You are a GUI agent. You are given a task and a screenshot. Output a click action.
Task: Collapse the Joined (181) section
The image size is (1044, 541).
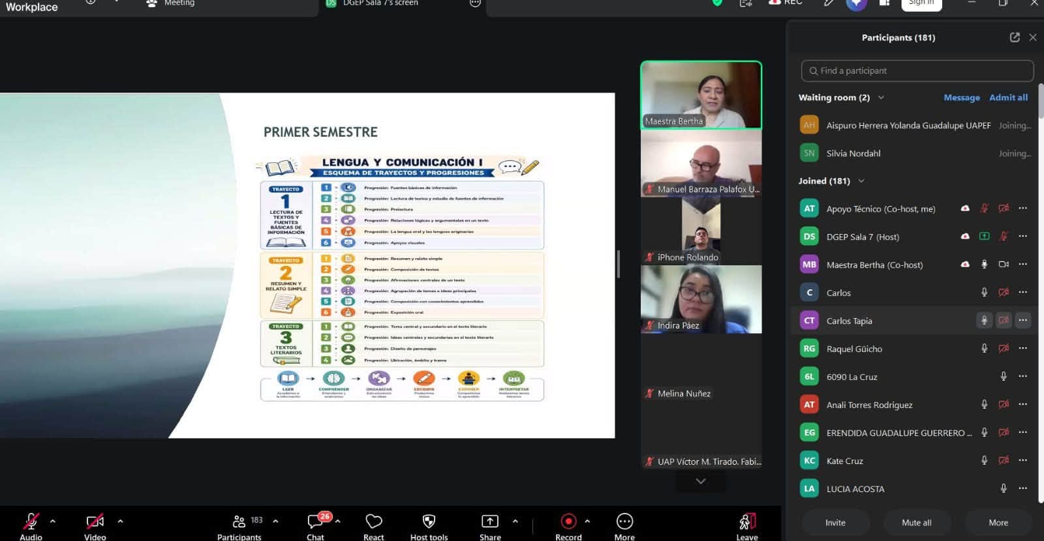pyautogui.click(x=861, y=181)
